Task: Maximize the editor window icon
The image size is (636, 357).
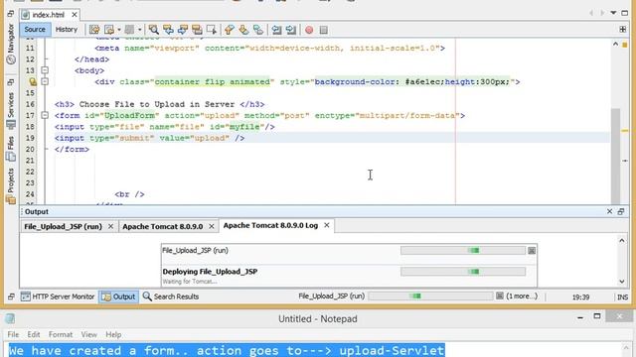Action: click(625, 13)
